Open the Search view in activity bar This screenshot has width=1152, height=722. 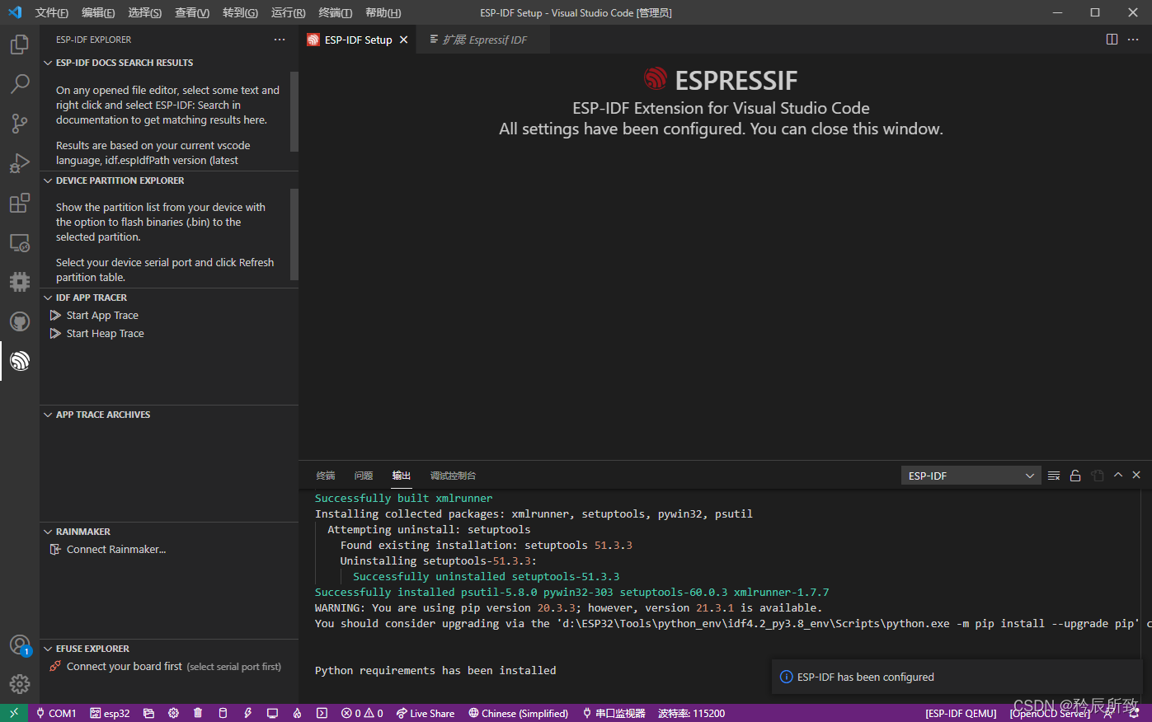[20, 84]
